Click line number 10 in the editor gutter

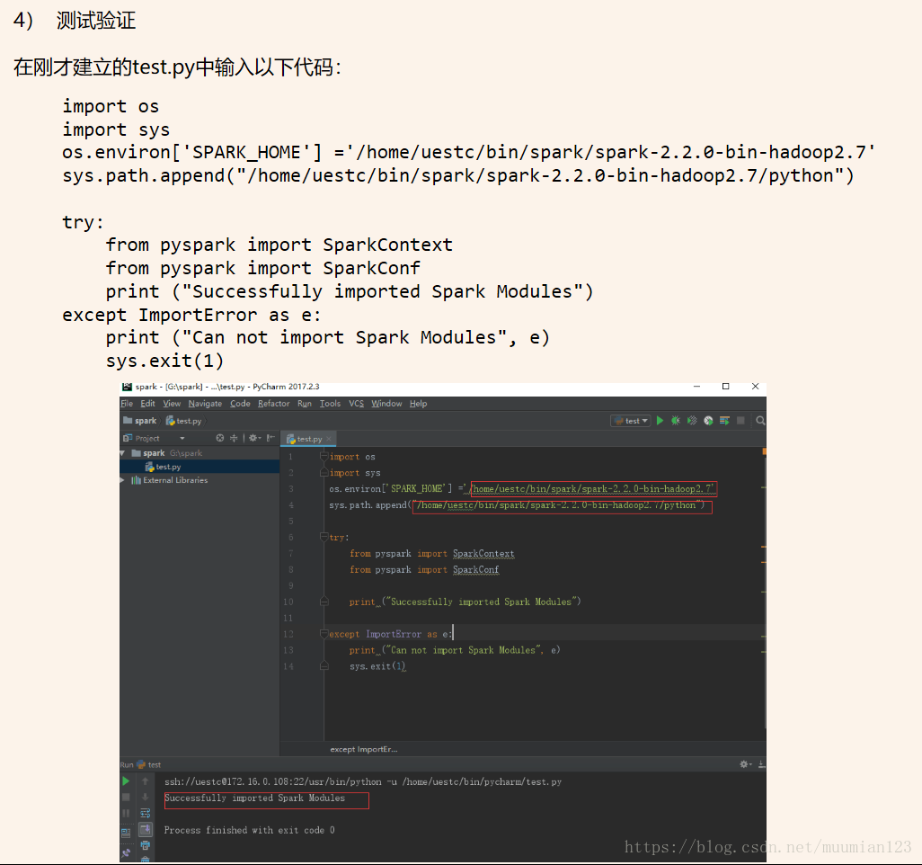coord(288,602)
